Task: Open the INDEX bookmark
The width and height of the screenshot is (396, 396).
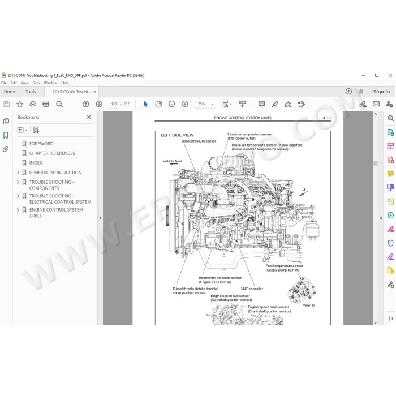Action: pyautogui.click(x=36, y=163)
